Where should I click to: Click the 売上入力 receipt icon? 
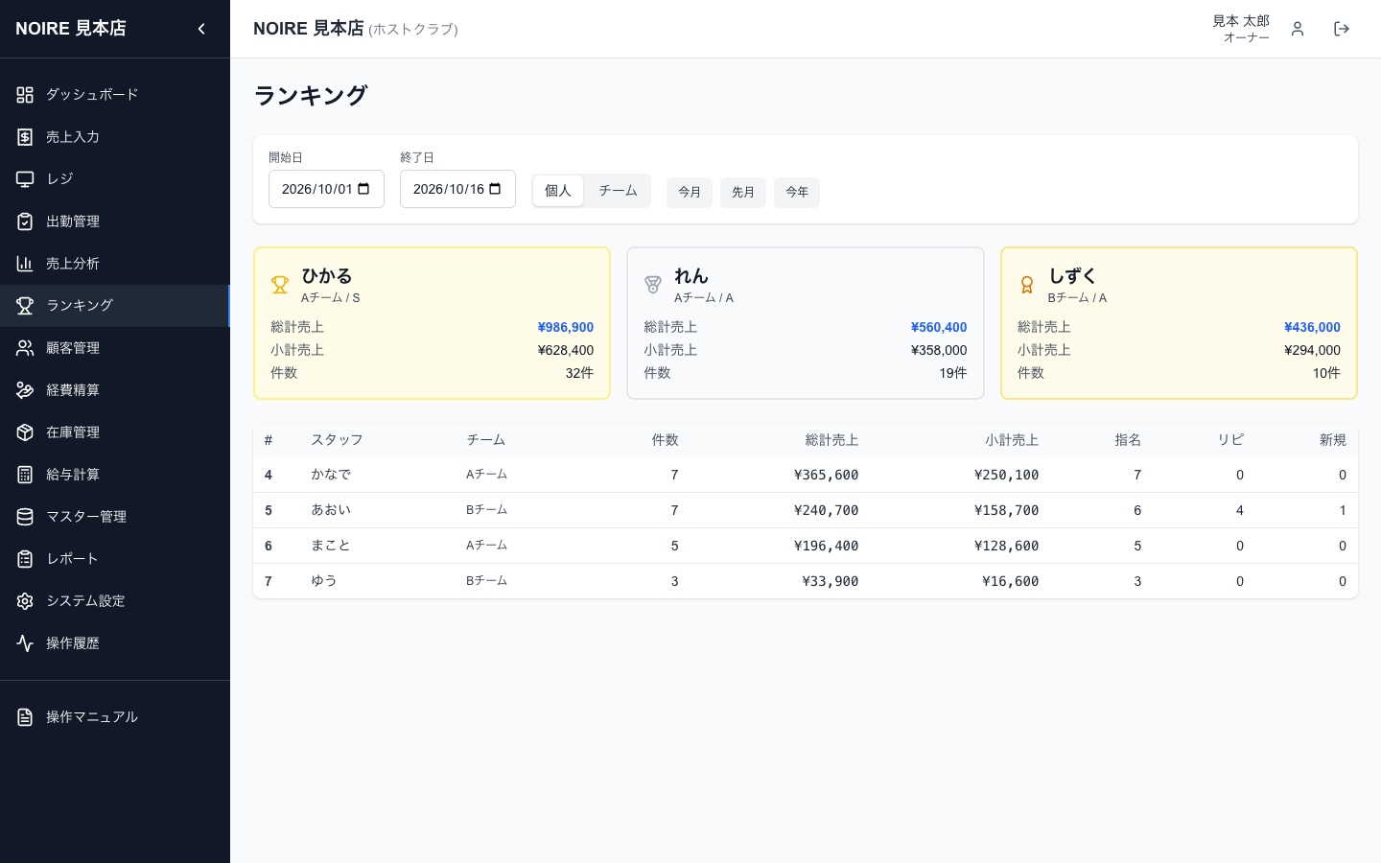[25, 137]
